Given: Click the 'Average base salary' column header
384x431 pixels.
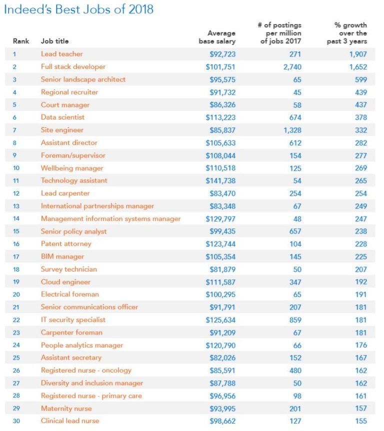Looking at the screenshot, I should point(217,37).
